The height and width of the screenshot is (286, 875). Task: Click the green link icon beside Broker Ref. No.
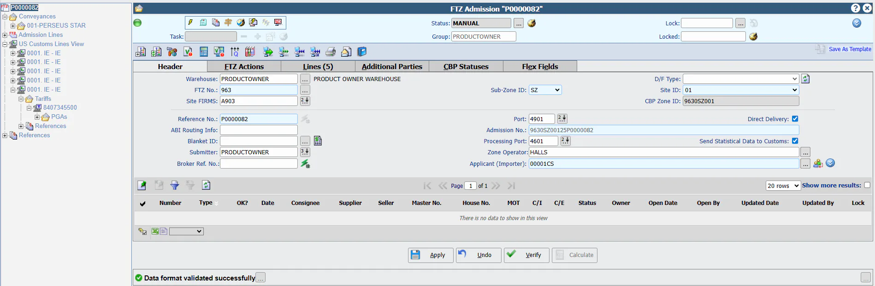point(305,163)
